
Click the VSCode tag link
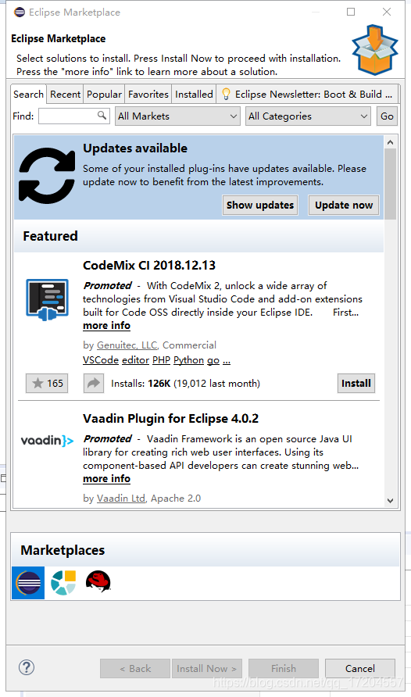point(101,360)
